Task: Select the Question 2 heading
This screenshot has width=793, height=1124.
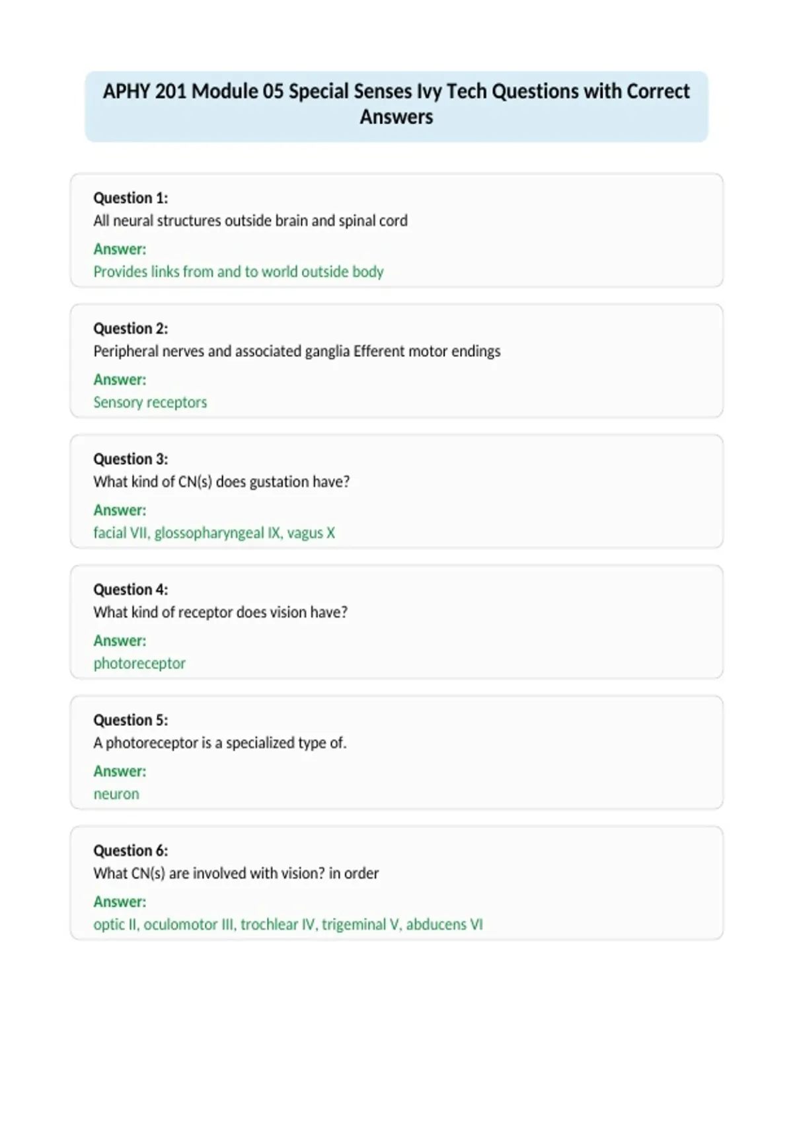Action: coord(131,328)
